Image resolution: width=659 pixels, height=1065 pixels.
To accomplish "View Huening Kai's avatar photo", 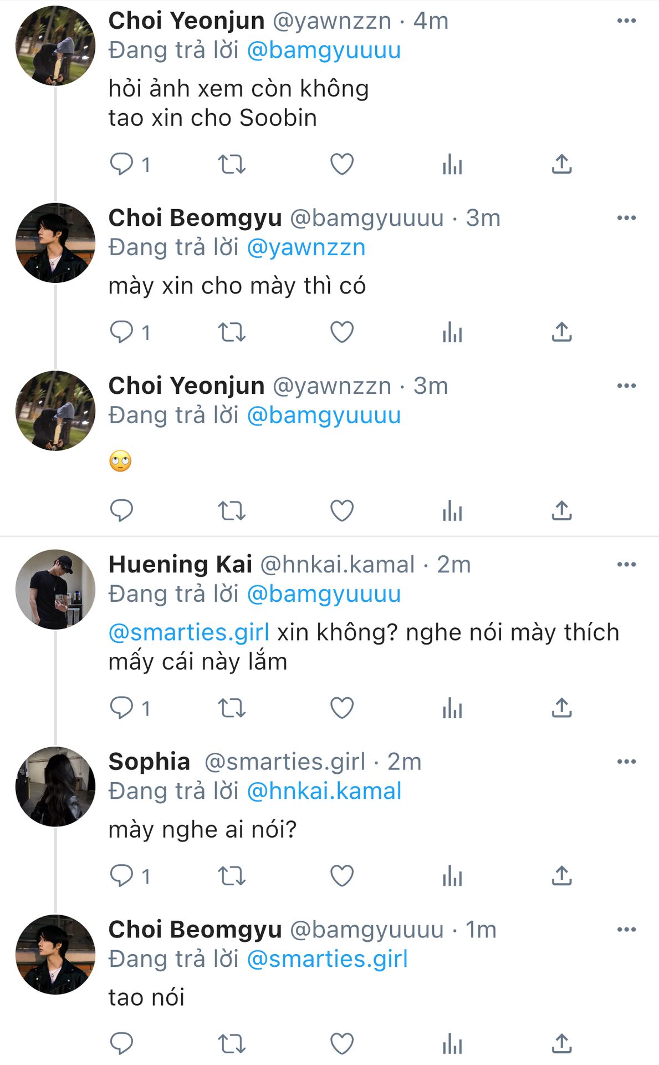I will [55, 589].
